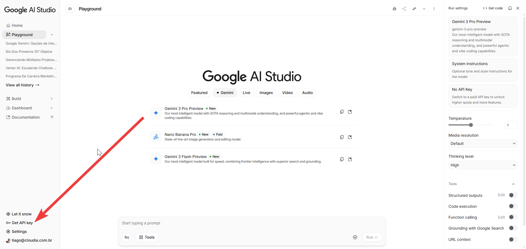The image size is (526, 249).
Task: Open history item IDs Dos Primeiros 157 Objetos
Action: point(29,52)
